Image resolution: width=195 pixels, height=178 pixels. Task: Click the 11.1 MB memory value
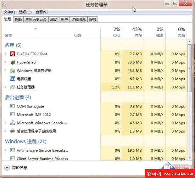[135, 87]
